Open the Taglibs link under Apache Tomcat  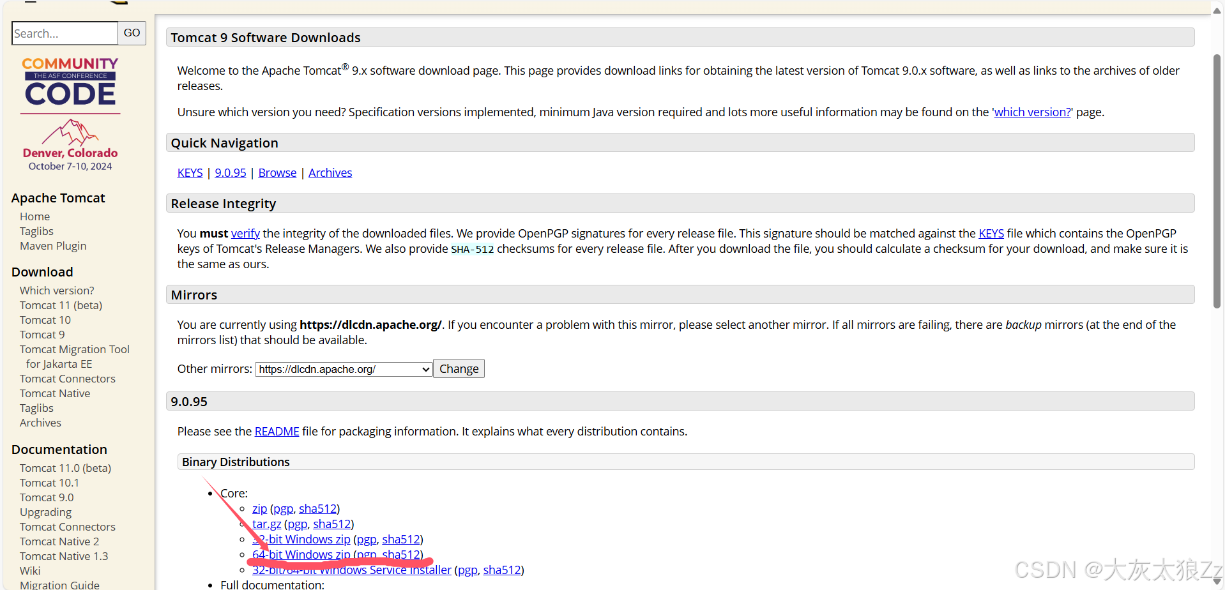point(36,231)
